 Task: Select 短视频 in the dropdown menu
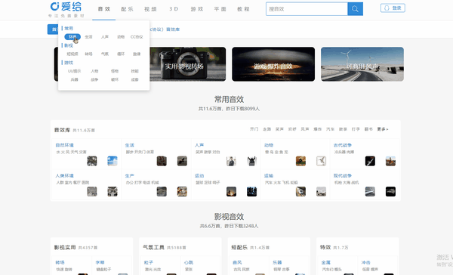[72, 54]
